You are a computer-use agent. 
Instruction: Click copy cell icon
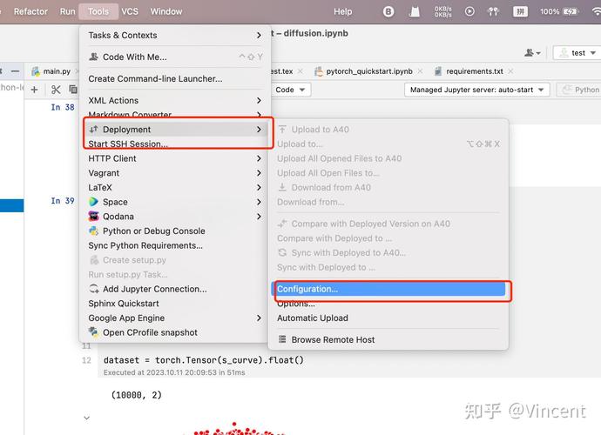pyautogui.click(x=73, y=90)
